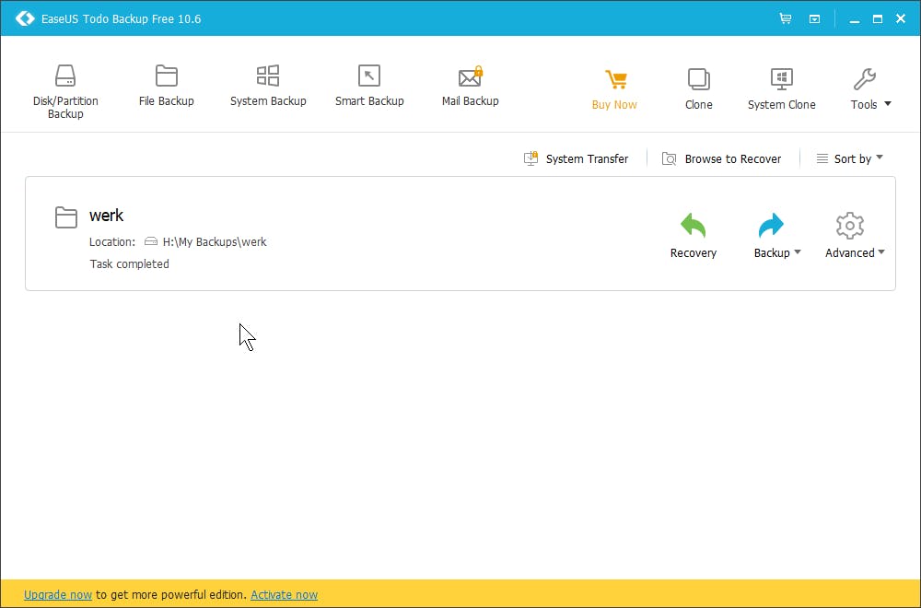
Task: Open the Clone tool
Action: coord(698,85)
